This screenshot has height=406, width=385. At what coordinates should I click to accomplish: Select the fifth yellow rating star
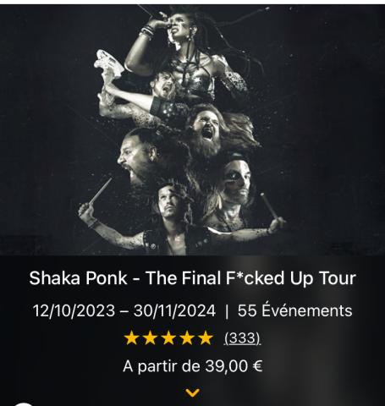(x=206, y=338)
